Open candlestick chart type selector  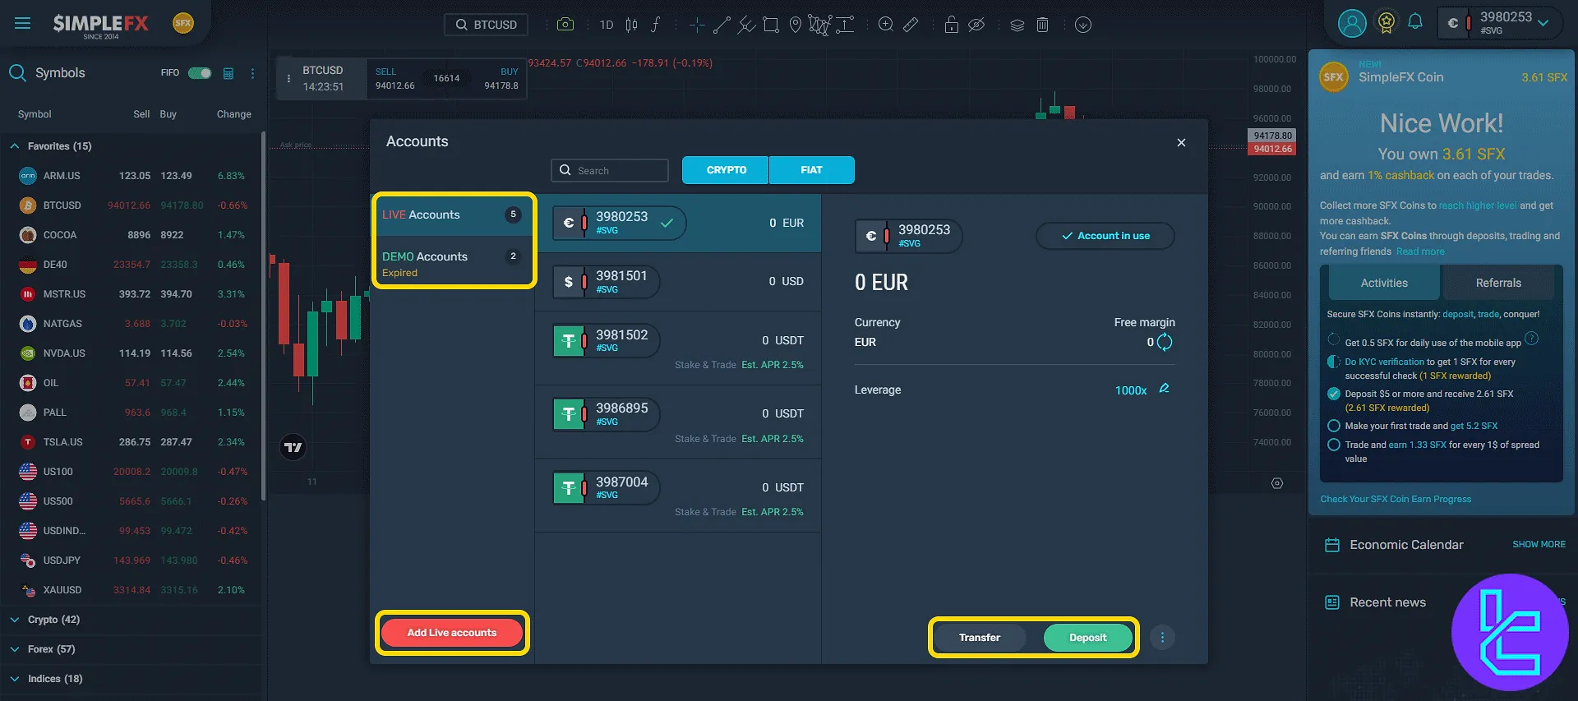point(631,25)
